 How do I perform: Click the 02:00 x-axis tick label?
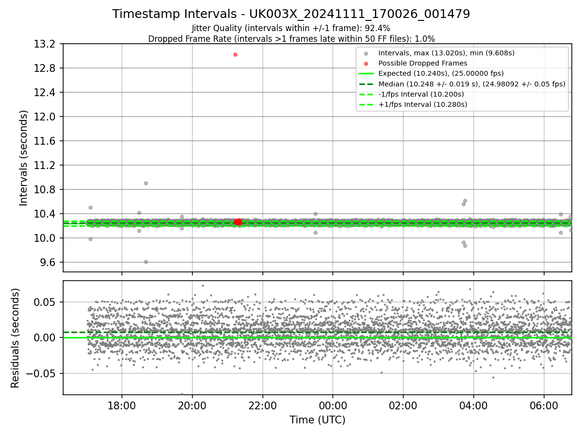click(403, 405)
